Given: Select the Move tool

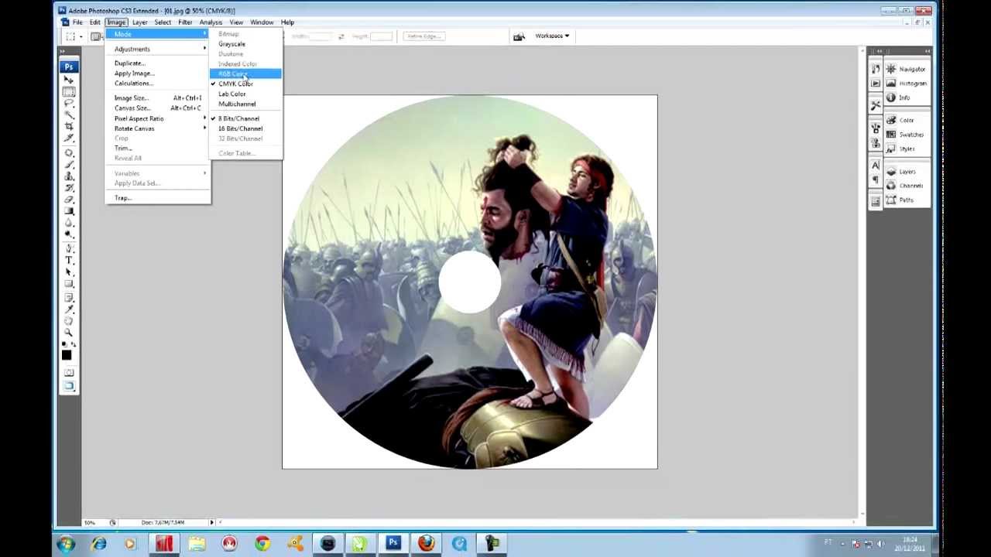Looking at the screenshot, I should coord(69,80).
